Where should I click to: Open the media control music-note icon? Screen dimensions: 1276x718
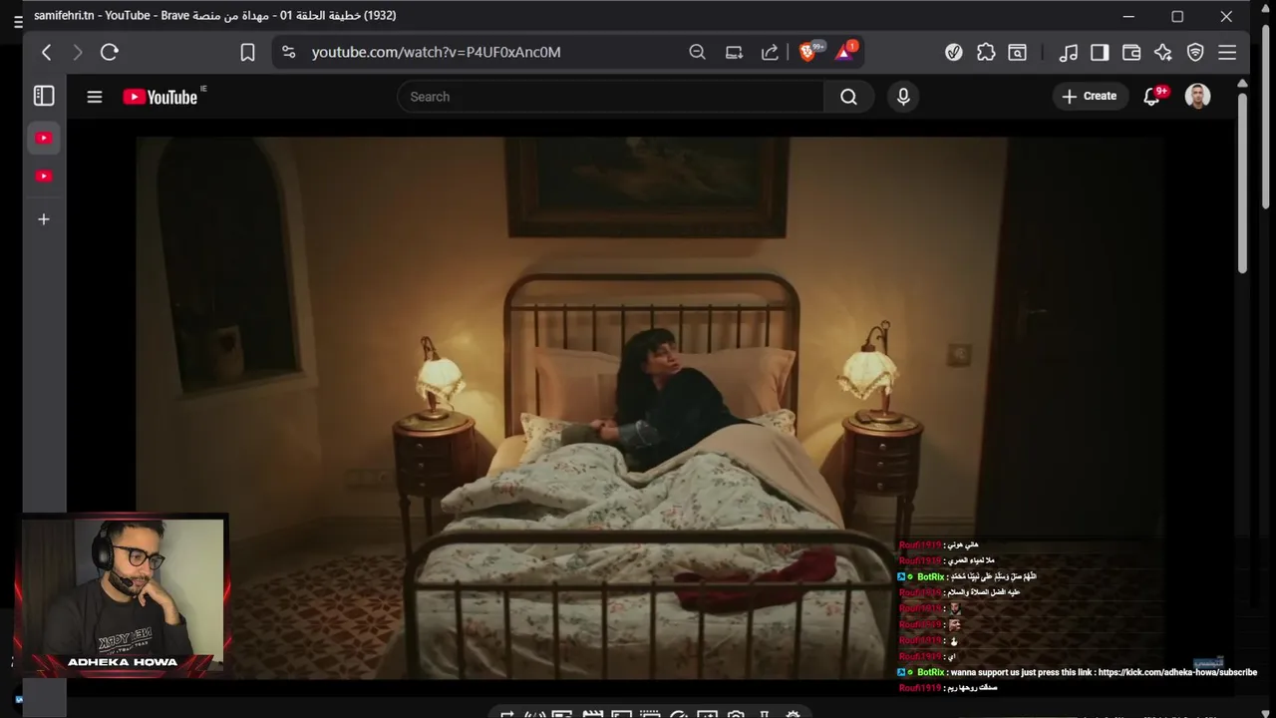1069,52
